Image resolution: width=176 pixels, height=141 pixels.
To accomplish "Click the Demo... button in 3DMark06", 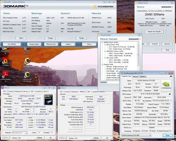I will pyautogui.click(x=89, y=44).
